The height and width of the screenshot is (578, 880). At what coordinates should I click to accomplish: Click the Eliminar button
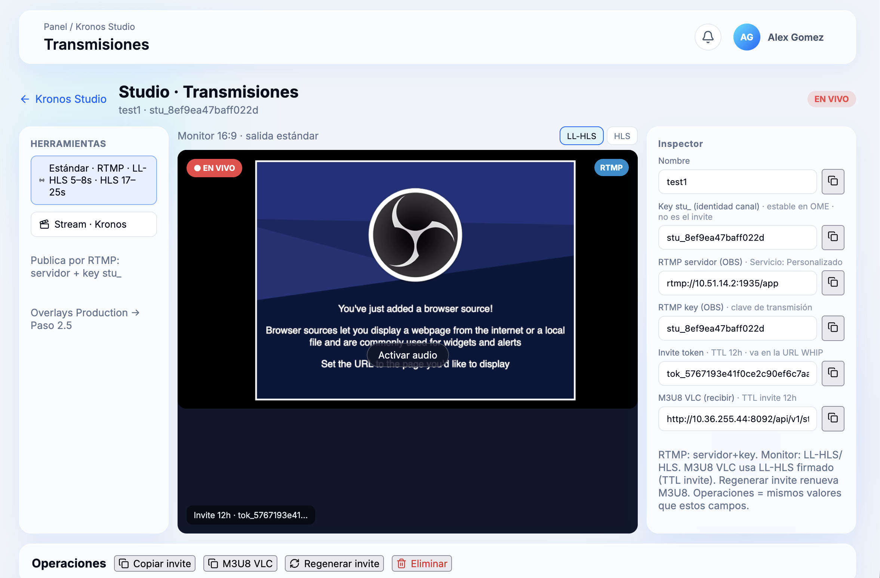point(422,563)
